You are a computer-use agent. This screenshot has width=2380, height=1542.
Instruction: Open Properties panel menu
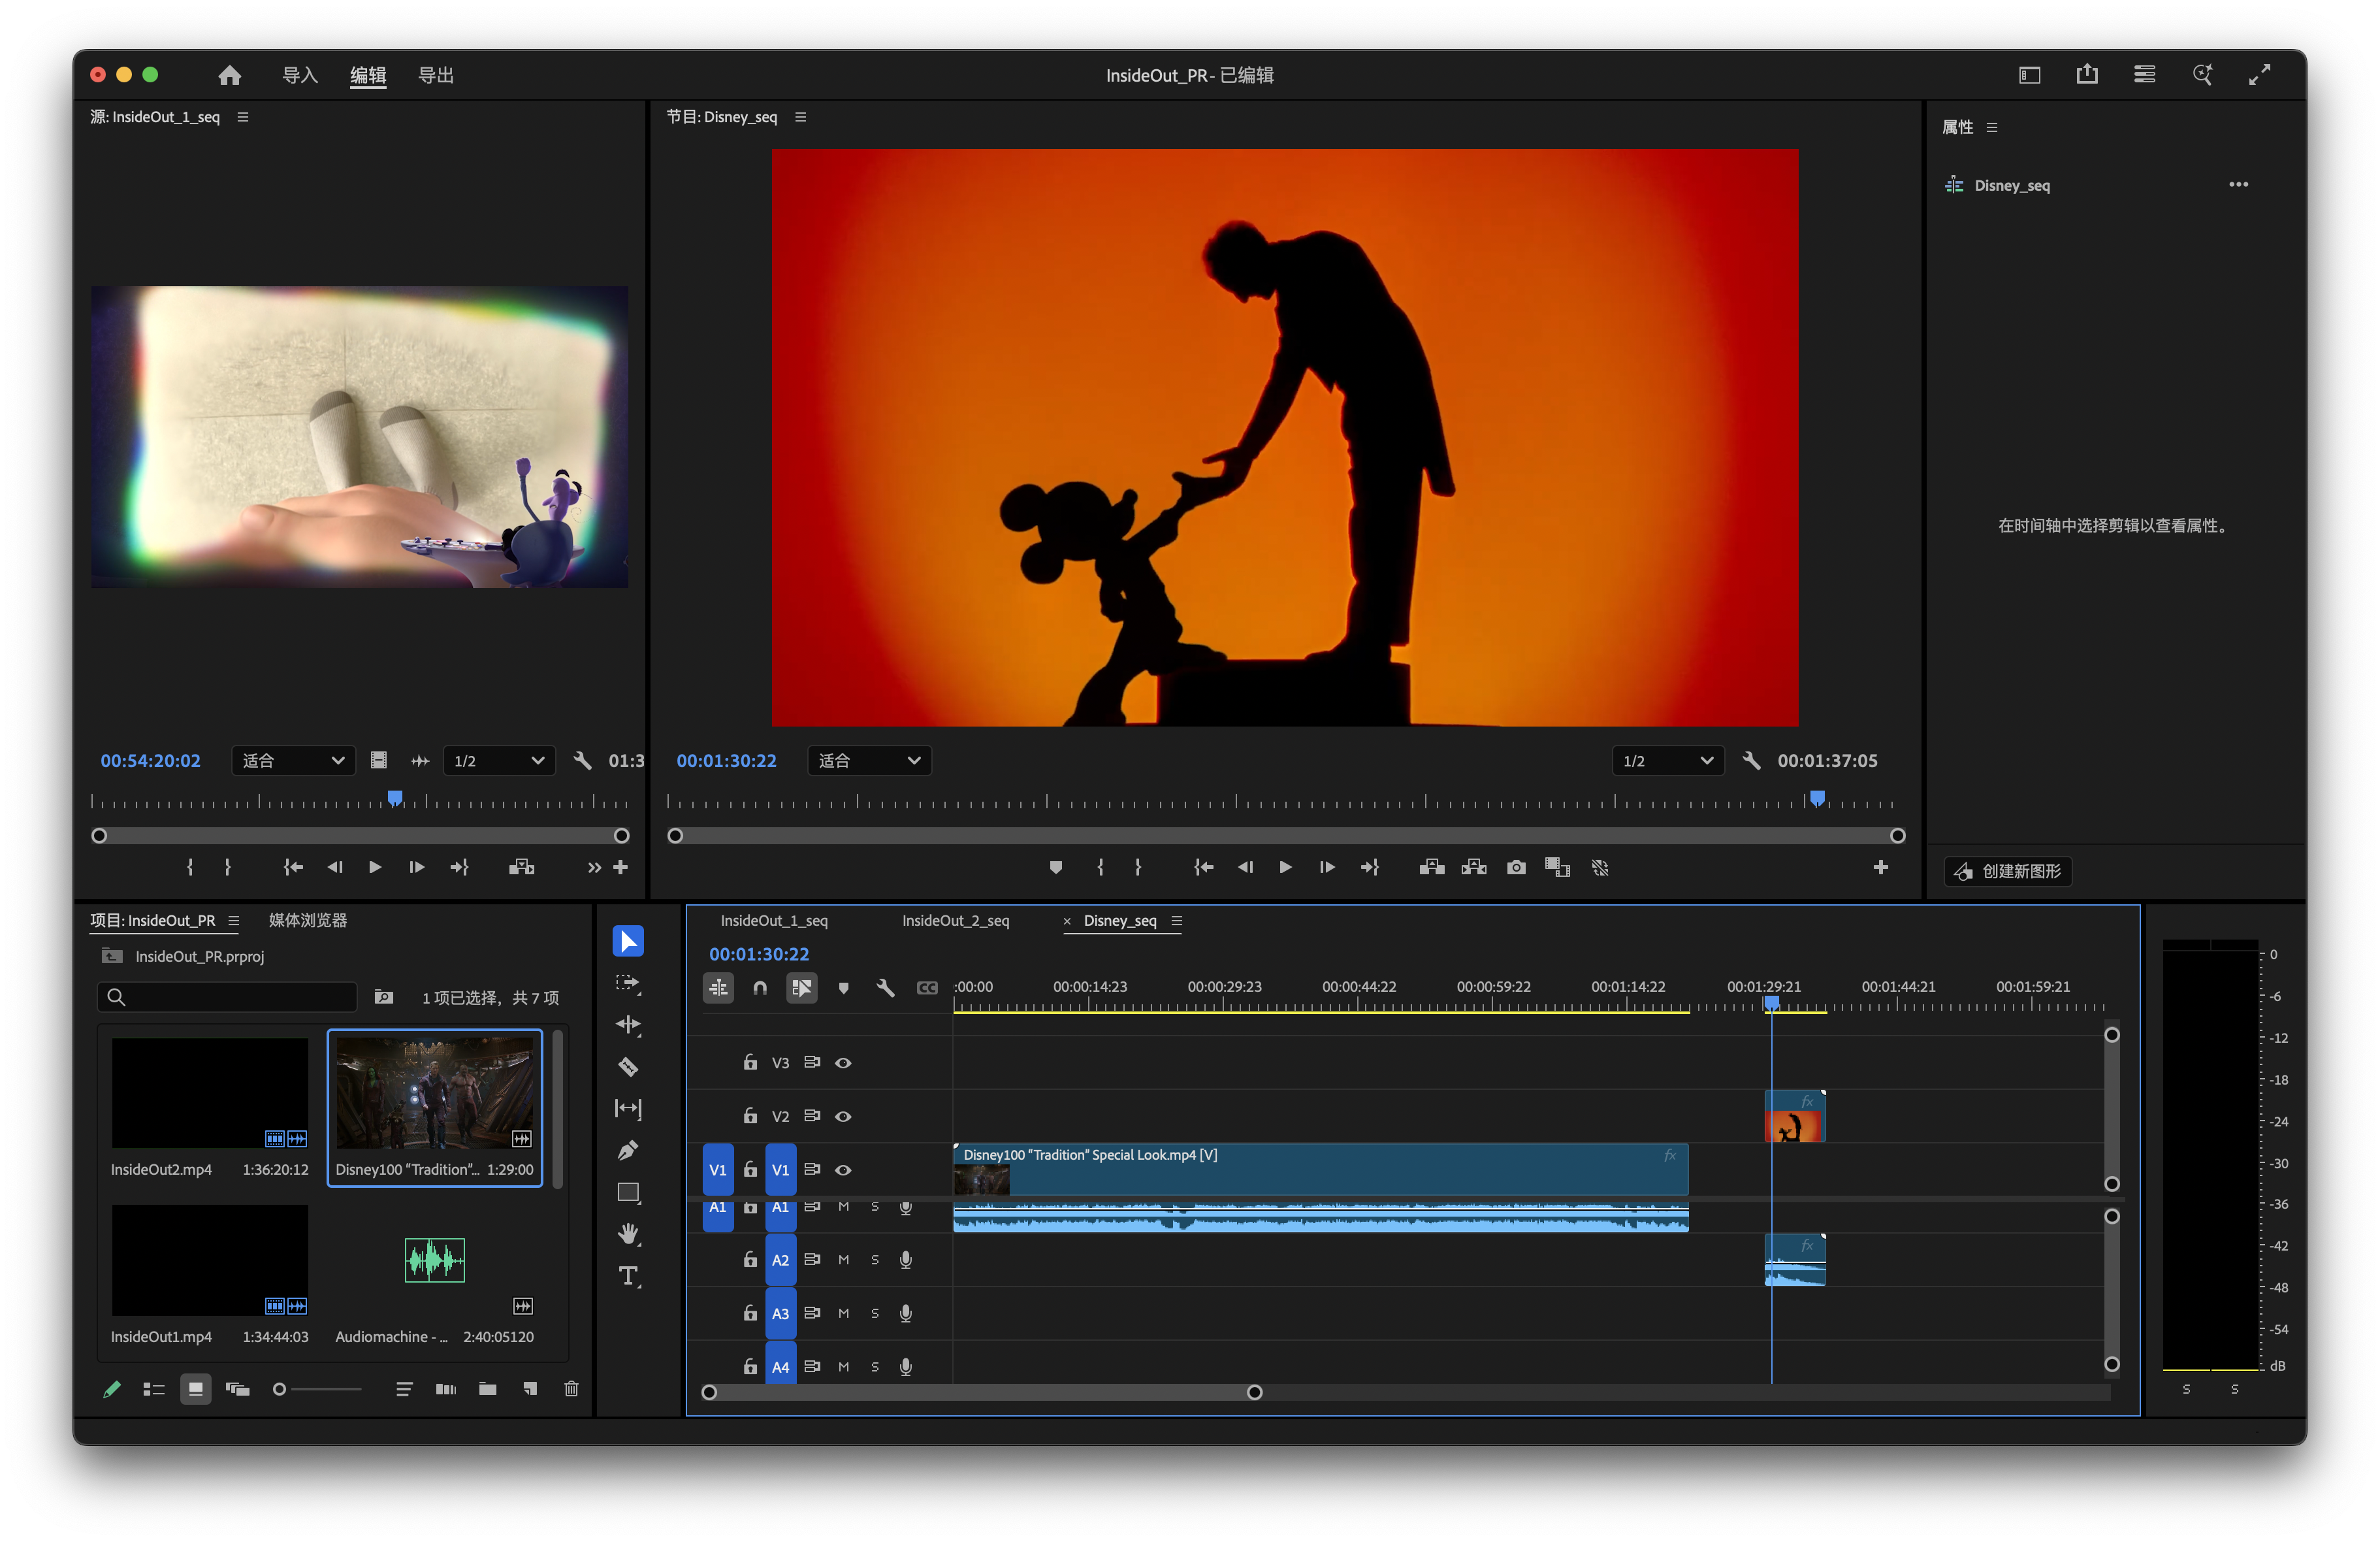[1991, 127]
